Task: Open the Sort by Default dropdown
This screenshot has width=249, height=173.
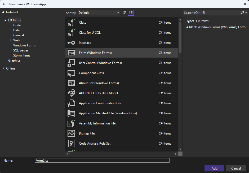Action: pyautogui.click(x=99, y=13)
